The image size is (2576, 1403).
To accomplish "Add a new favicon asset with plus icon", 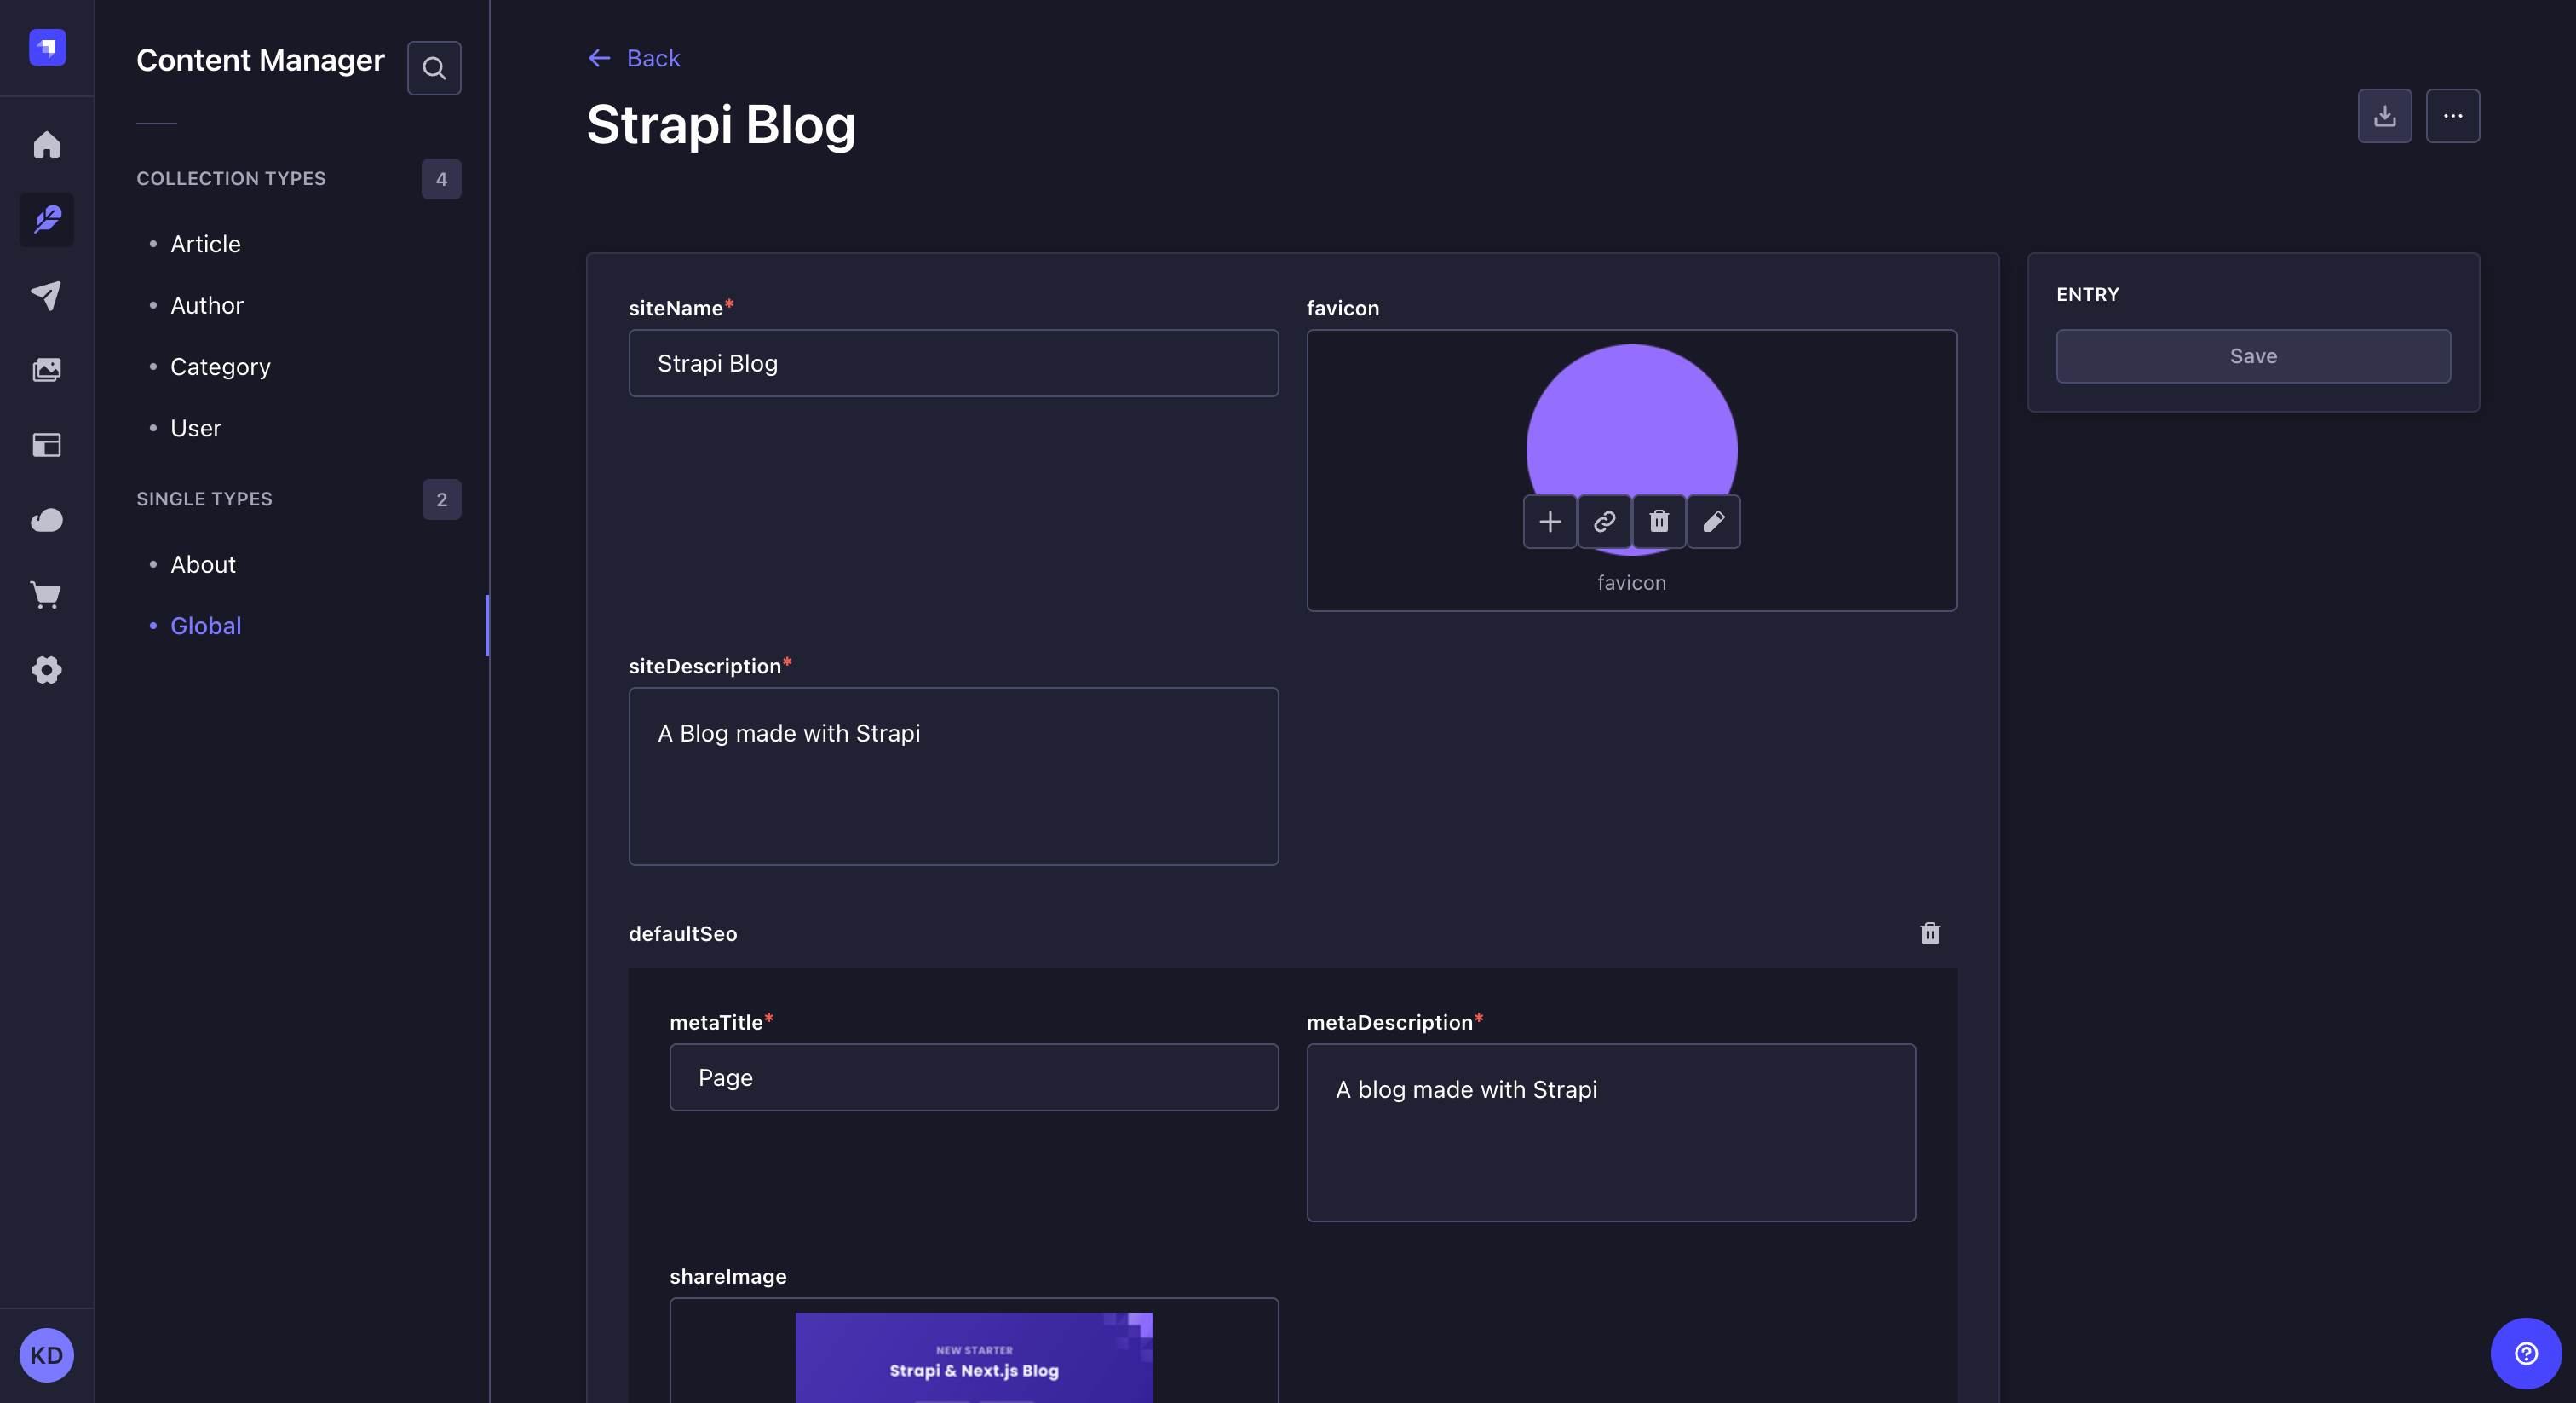I will point(1550,522).
